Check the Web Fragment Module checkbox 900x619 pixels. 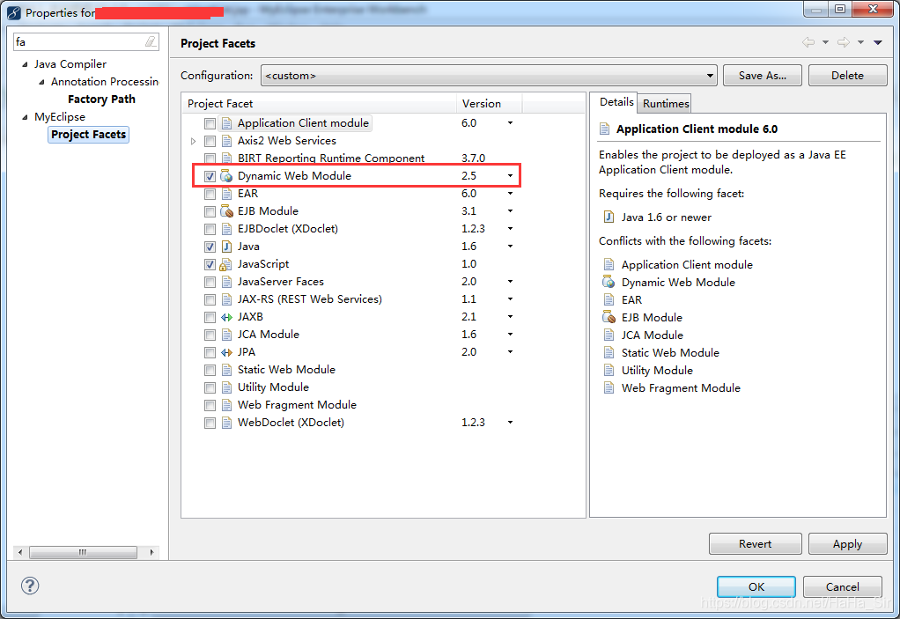click(x=210, y=406)
